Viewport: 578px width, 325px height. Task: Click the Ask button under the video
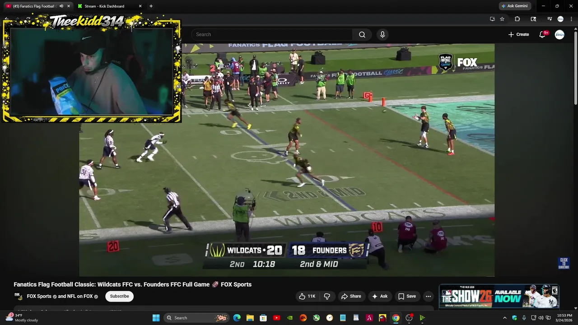379,296
